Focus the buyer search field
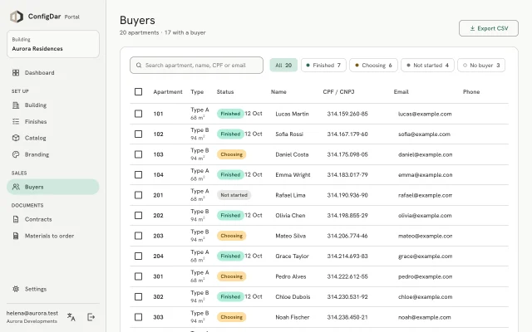 point(196,65)
